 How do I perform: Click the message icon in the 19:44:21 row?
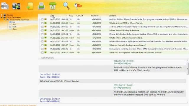[45, 26]
